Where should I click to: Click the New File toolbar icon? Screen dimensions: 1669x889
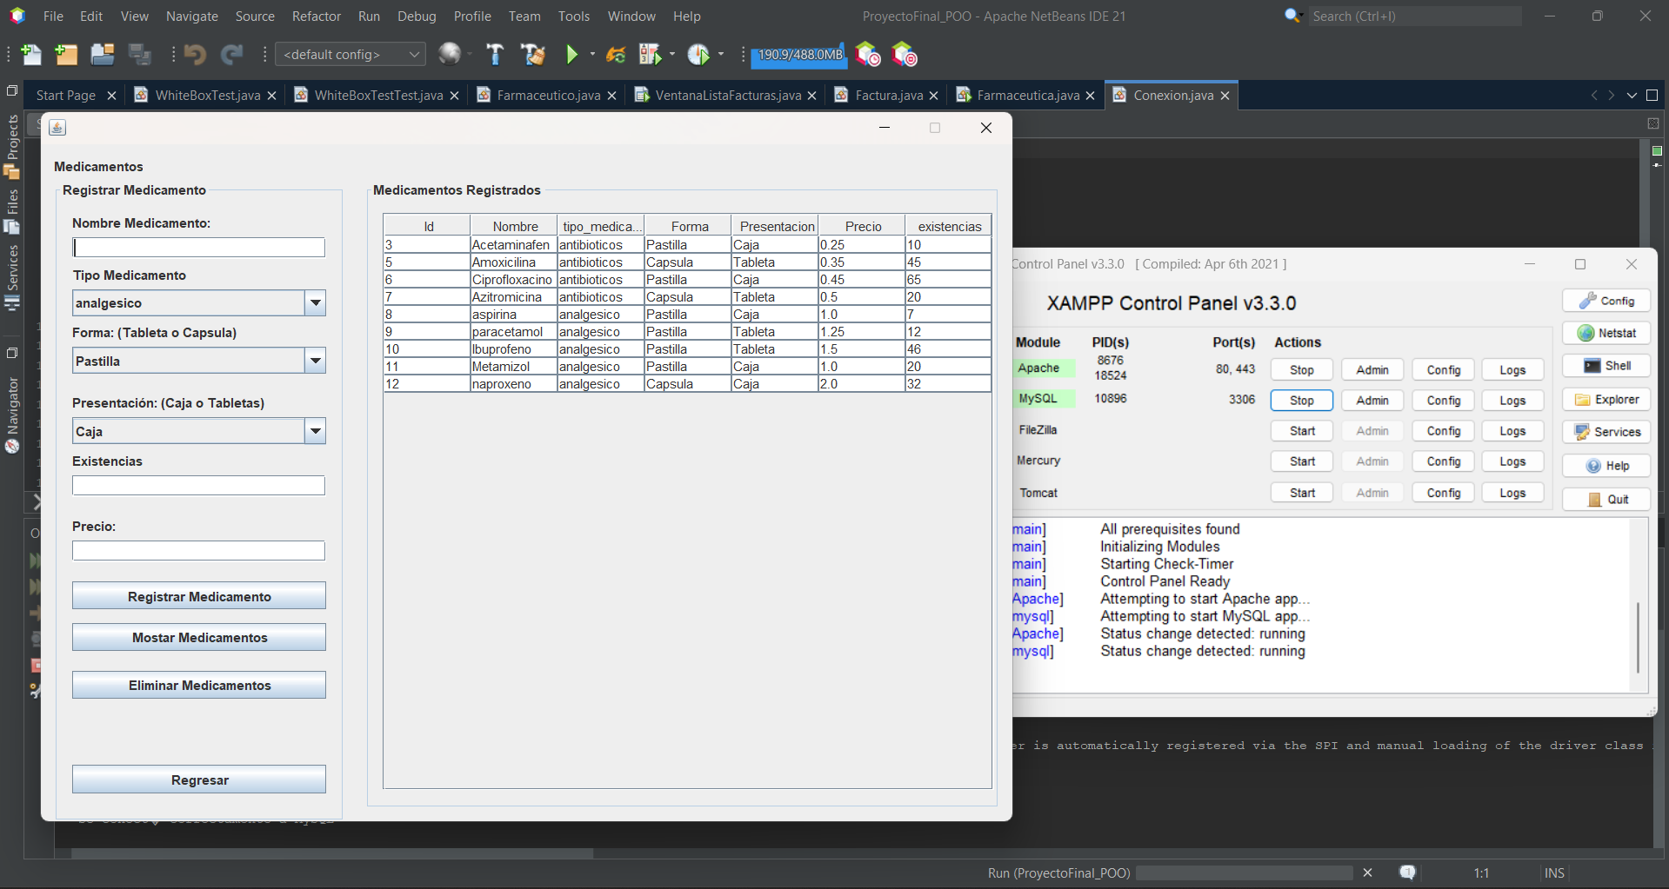(30, 55)
